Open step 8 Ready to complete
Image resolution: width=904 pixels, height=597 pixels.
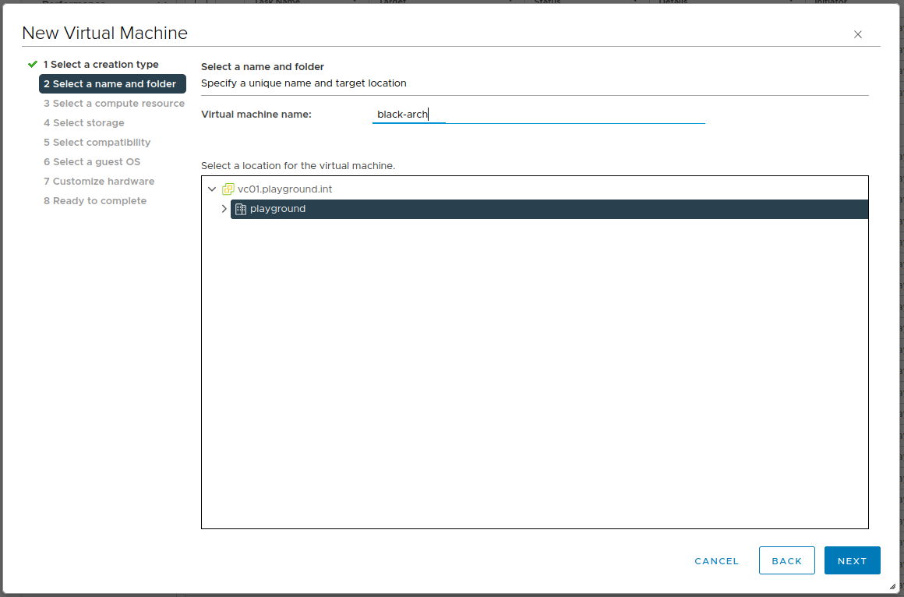[95, 201]
